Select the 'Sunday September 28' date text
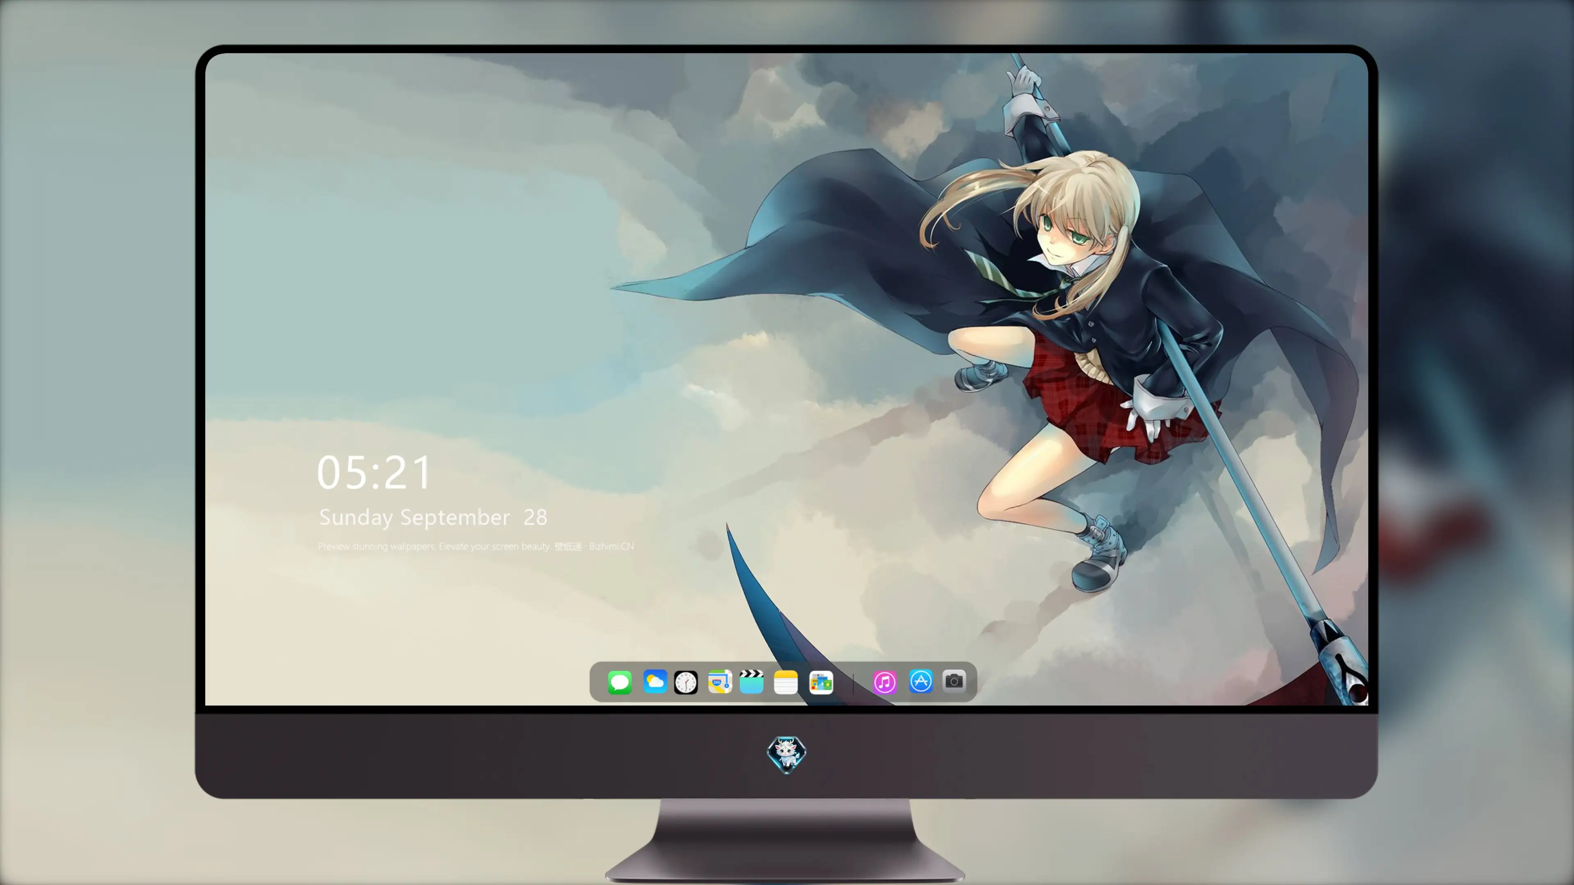This screenshot has width=1574, height=885. [433, 518]
